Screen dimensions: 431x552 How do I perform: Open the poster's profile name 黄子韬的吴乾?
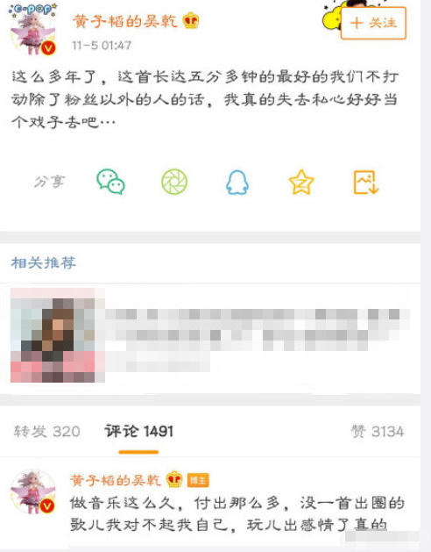124,21
